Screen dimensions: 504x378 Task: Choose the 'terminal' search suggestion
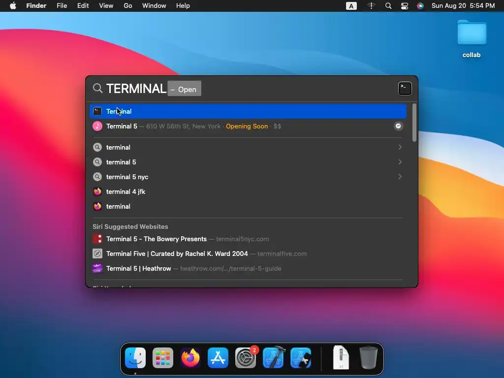pos(248,147)
